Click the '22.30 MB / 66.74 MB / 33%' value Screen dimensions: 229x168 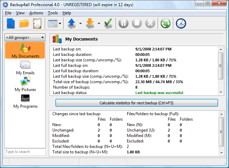(x=159, y=82)
